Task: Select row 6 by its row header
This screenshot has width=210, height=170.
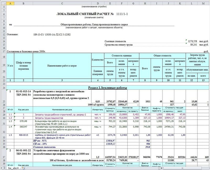Action: tap(4, 14)
